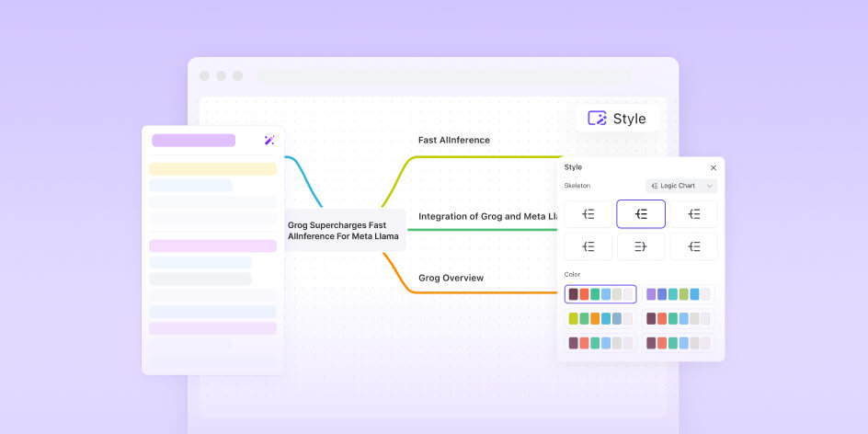Image resolution: width=868 pixels, height=434 pixels.
Task: Select the 'Grog Overview' branch node
Action: point(451,278)
